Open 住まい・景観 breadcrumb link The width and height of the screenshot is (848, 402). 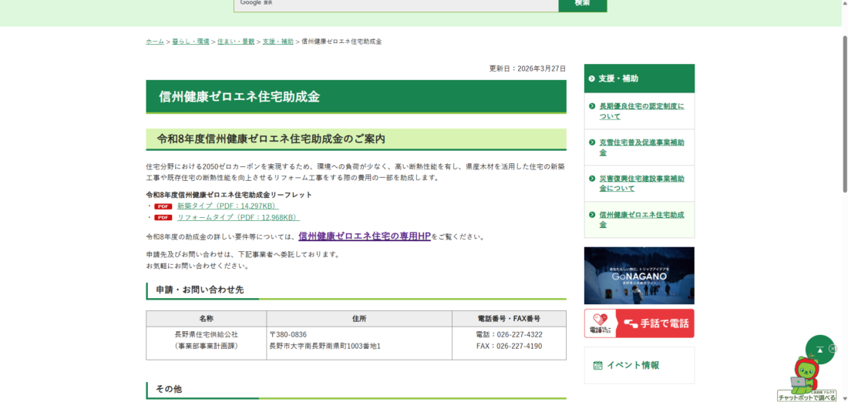[236, 42]
